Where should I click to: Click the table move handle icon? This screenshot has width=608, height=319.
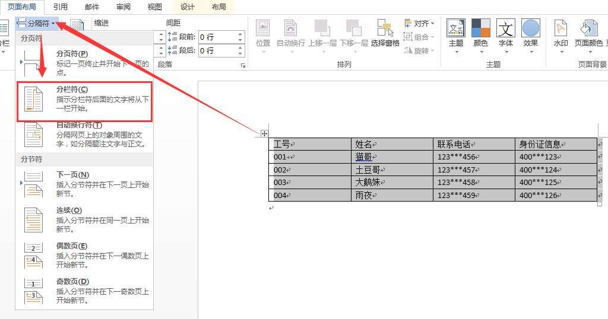pos(265,133)
